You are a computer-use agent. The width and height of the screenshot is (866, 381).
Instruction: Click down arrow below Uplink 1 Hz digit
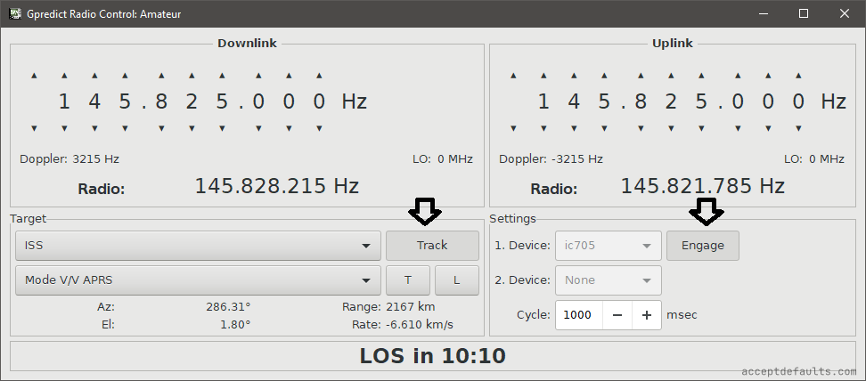[x=798, y=127]
